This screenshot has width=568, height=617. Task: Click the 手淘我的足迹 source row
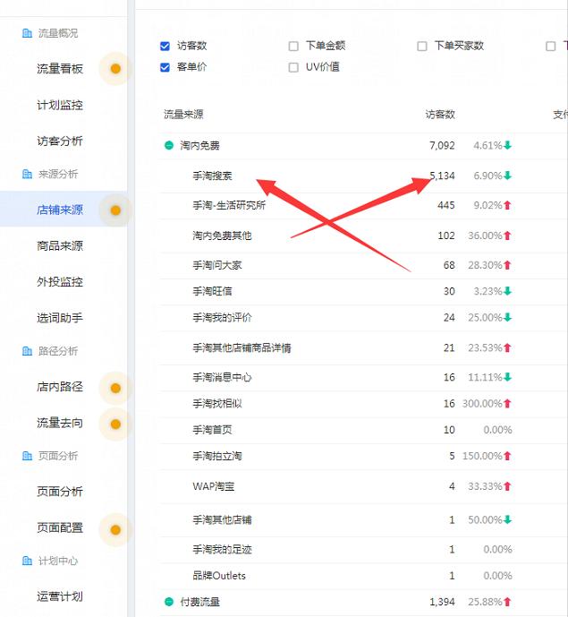(x=363, y=549)
